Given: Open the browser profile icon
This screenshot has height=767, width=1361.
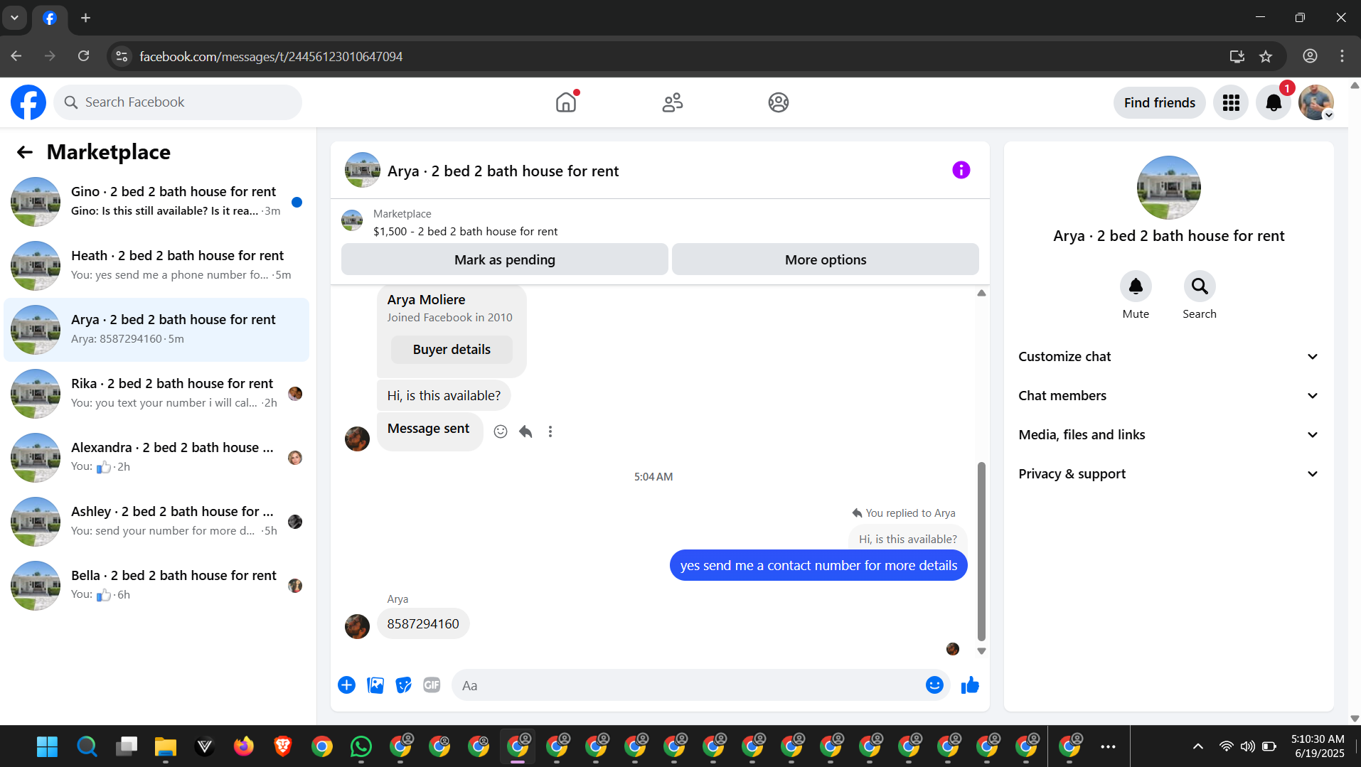Looking at the screenshot, I should click(1310, 56).
